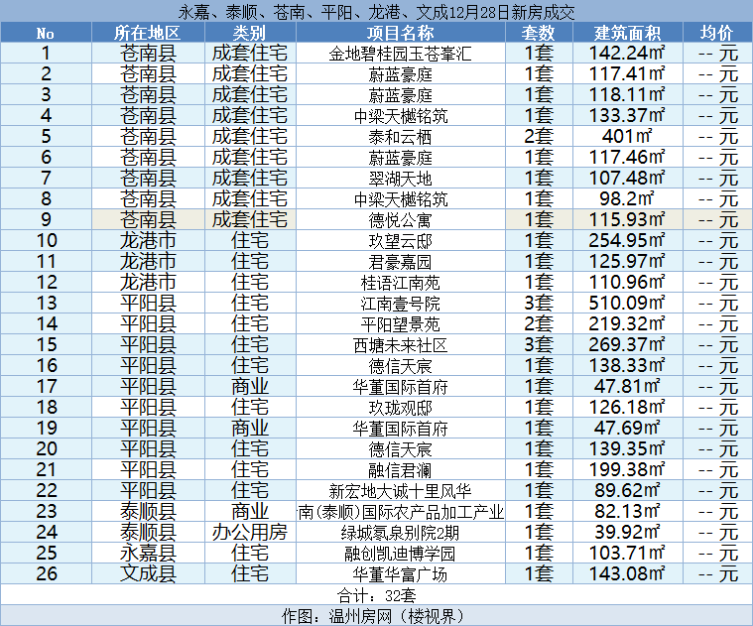This screenshot has width=753, height=626.
Task: Click the '项目名称' column header
Action: 400,33
